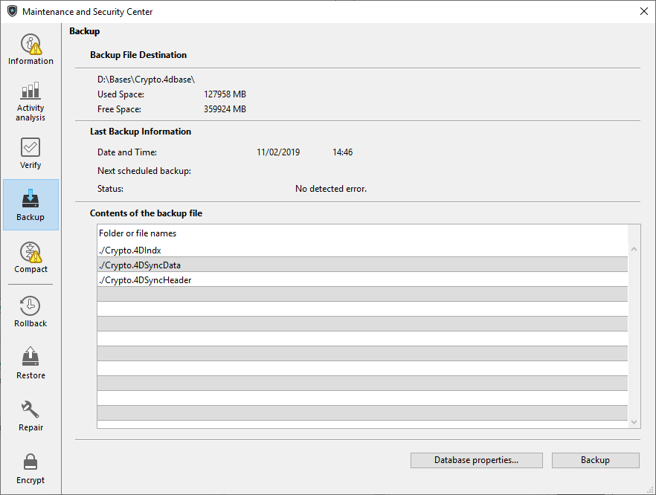The width and height of the screenshot is (656, 495).
Task: Close the Maintenance and Security Center window
Action: point(643,11)
